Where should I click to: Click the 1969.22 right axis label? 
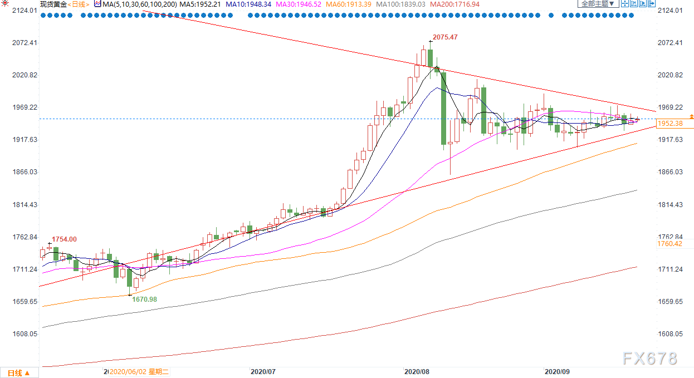[670, 107]
